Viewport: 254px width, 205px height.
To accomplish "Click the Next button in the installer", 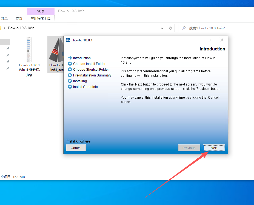I will 214,148.
